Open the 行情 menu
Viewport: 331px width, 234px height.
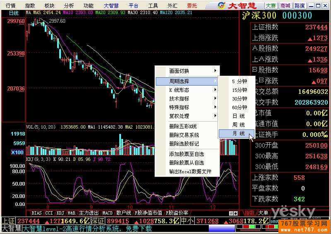click(x=10, y=6)
